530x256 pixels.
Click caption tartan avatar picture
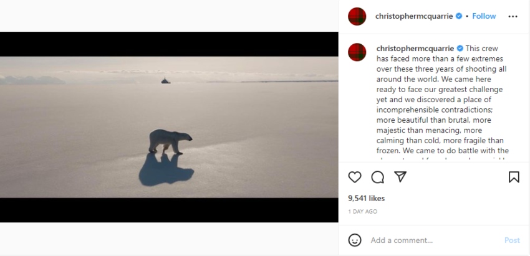357,52
